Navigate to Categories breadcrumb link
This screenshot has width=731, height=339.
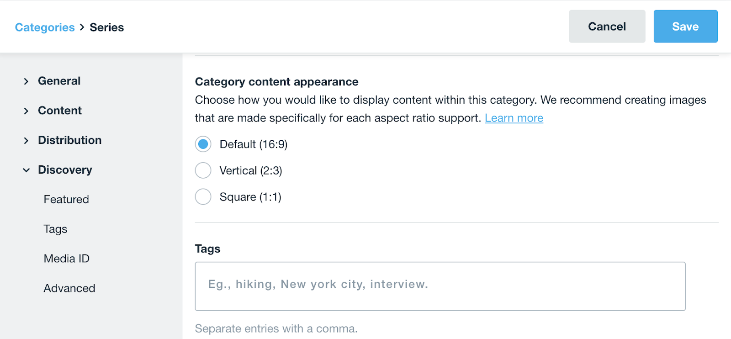[45, 27]
